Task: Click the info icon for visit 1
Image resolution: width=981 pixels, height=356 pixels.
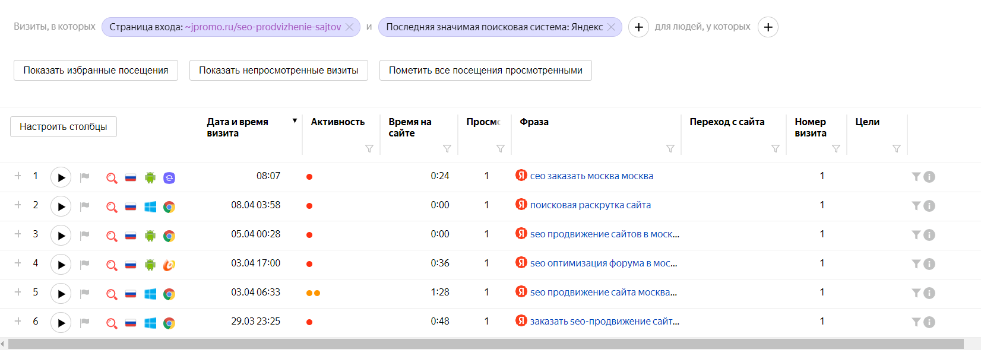Action: [x=930, y=177]
